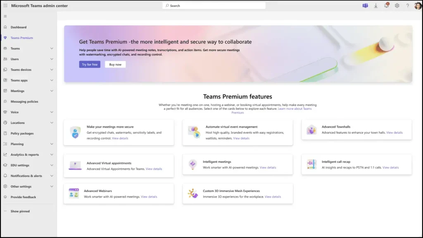This screenshot has height=238, width=423.
Task: Click the Dashboard home icon
Action: coord(5,27)
